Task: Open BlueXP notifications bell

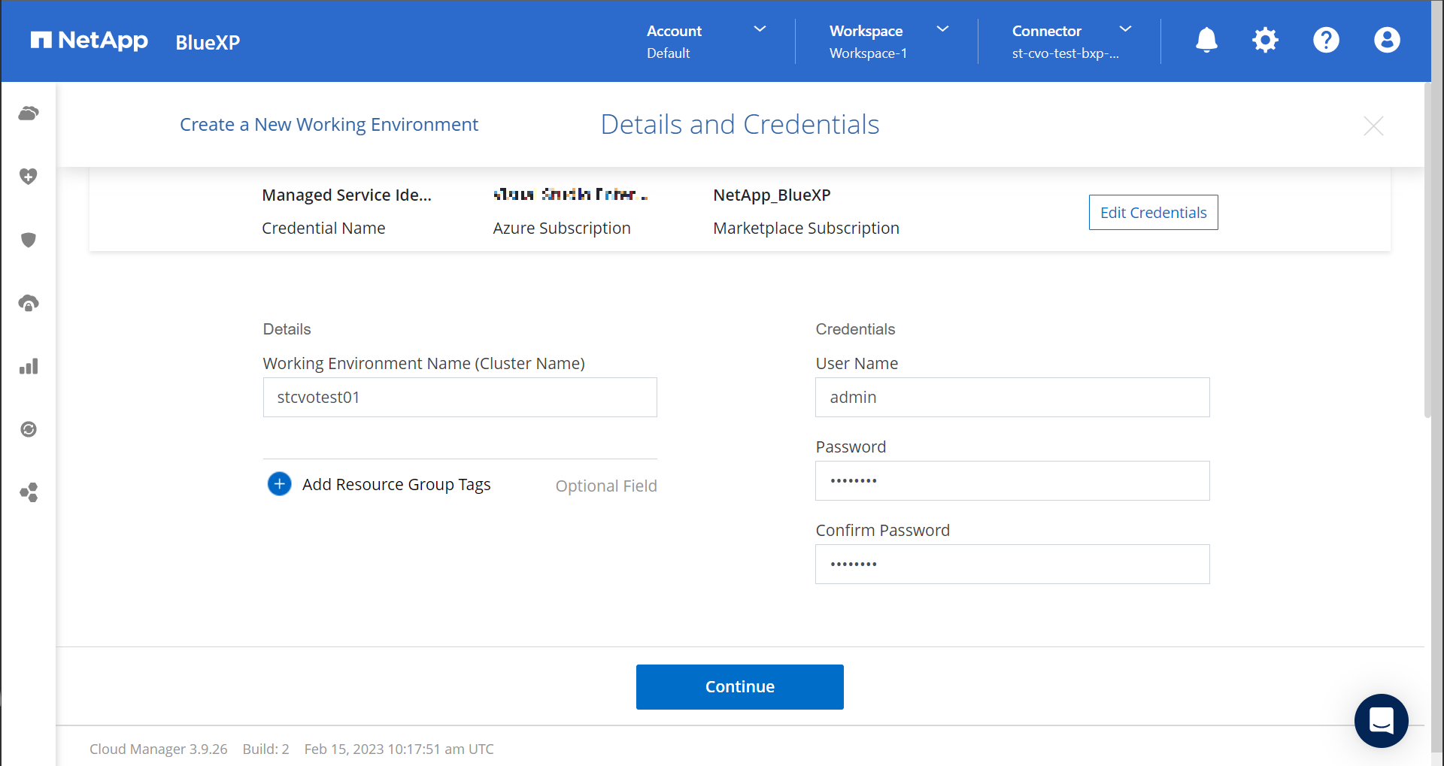Action: [1206, 41]
